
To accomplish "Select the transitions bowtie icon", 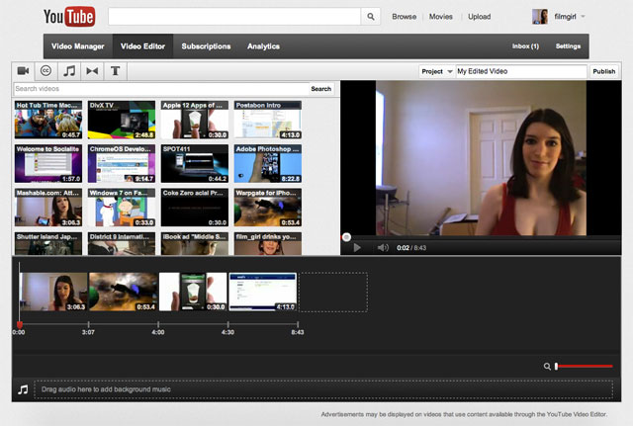I will (x=92, y=71).
